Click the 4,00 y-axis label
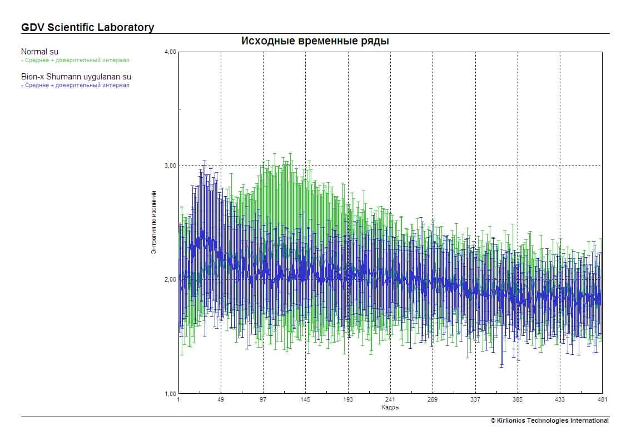 coord(170,52)
